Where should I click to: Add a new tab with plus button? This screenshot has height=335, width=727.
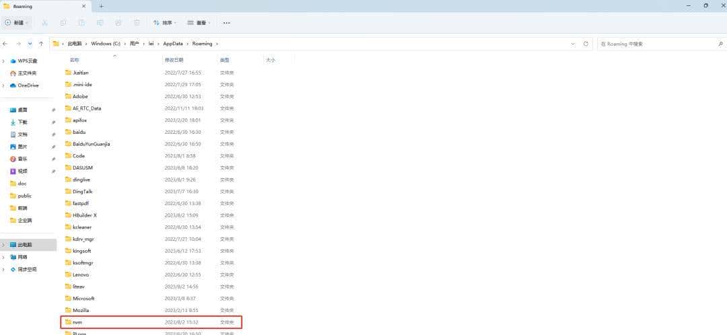(102, 7)
